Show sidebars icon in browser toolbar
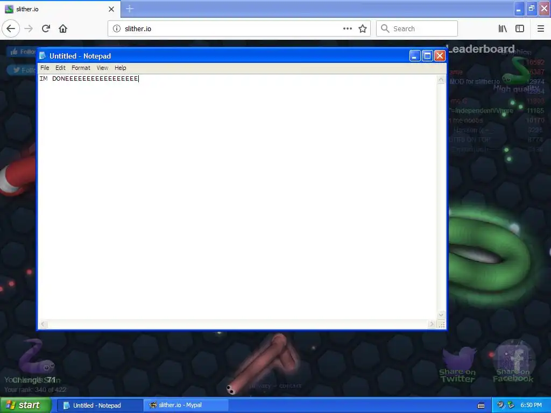The width and height of the screenshot is (551, 413). tap(520, 29)
